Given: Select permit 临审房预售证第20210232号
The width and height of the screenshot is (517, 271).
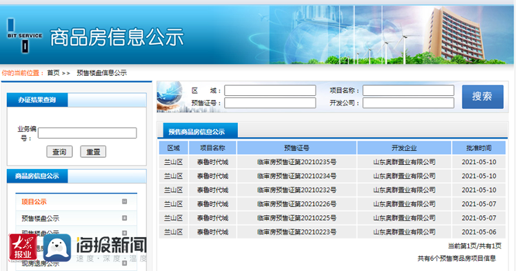Looking at the screenshot, I should (296, 190).
